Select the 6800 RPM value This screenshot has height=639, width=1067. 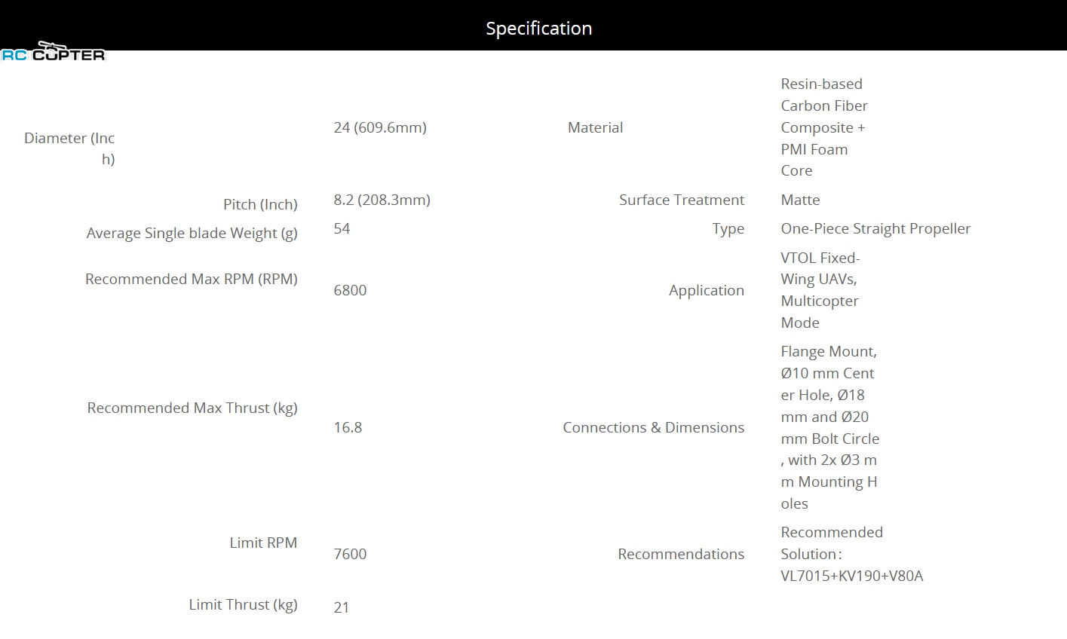coord(350,290)
